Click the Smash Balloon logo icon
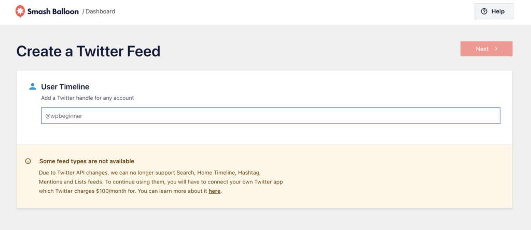 20,11
